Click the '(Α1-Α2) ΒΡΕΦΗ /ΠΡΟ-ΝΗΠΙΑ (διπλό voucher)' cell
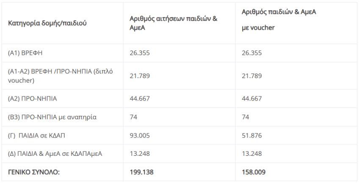The height and width of the screenshot is (183, 360). [x=61, y=76]
